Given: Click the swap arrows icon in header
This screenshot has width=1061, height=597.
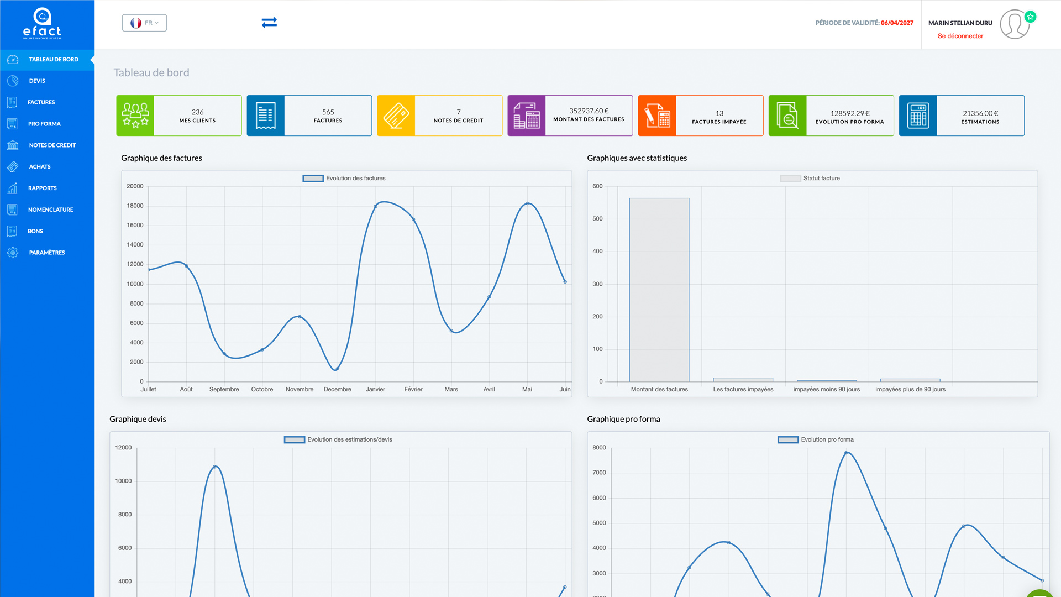Looking at the screenshot, I should 269,23.
